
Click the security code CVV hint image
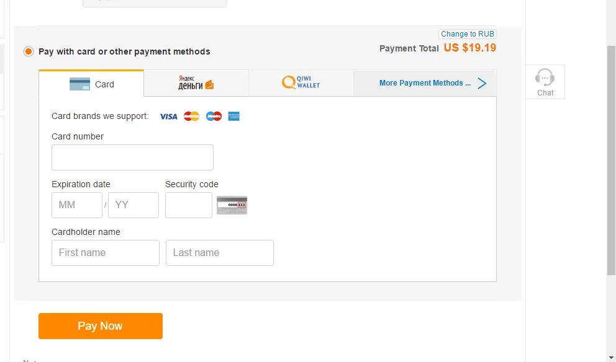(232, 205)
